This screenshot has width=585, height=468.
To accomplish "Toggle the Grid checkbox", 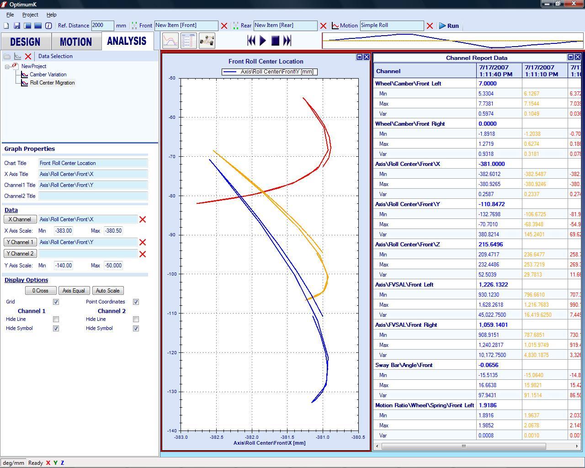I will [x=56, y=302].
